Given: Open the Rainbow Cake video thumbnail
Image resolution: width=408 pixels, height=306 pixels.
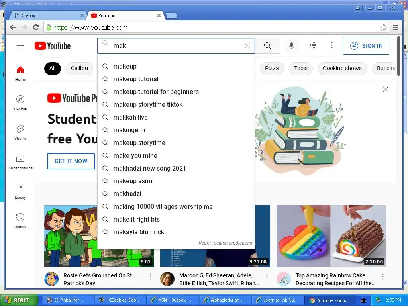Looking at the screenshot, I should tap(331, 236).
